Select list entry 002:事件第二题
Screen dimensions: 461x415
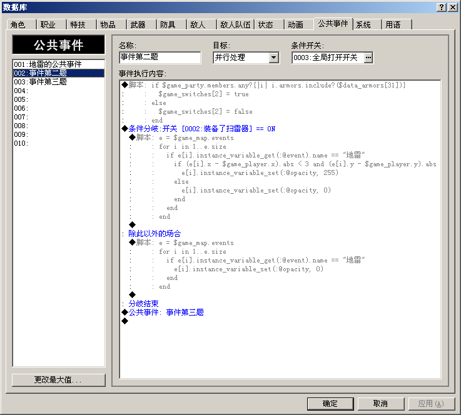pyautogui.click(x=59, y=73)
